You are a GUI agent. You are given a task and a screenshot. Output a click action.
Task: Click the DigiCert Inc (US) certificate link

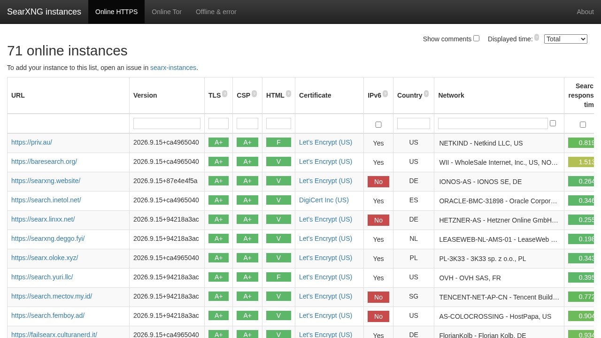[x=324, y=200]
